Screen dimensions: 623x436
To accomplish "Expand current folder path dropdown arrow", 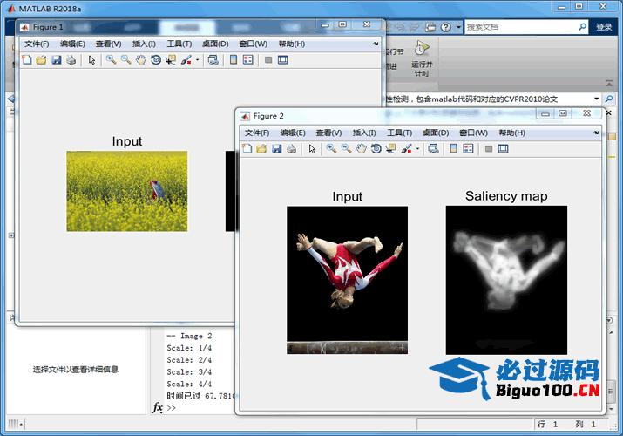I will tap(596, 99).
